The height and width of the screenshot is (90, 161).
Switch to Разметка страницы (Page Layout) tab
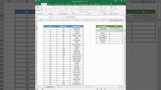[59, 4]
